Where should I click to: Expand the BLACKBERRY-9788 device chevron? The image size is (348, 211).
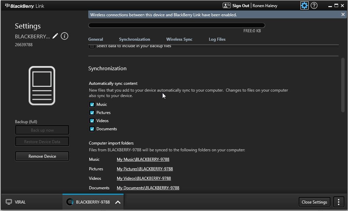[118, 202]
